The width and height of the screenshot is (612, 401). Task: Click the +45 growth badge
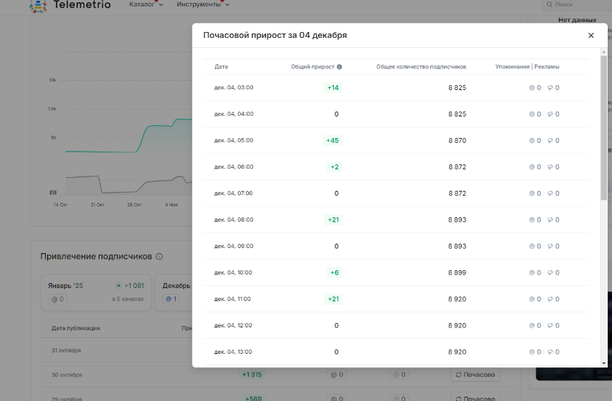332,140
